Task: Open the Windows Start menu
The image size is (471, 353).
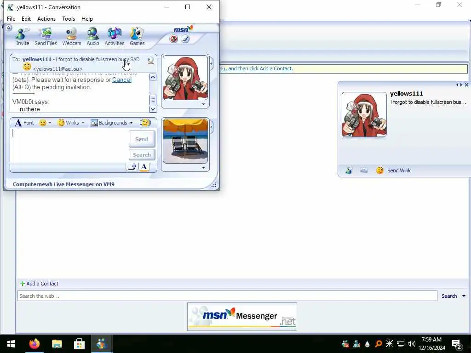Action: coord(11,344)
